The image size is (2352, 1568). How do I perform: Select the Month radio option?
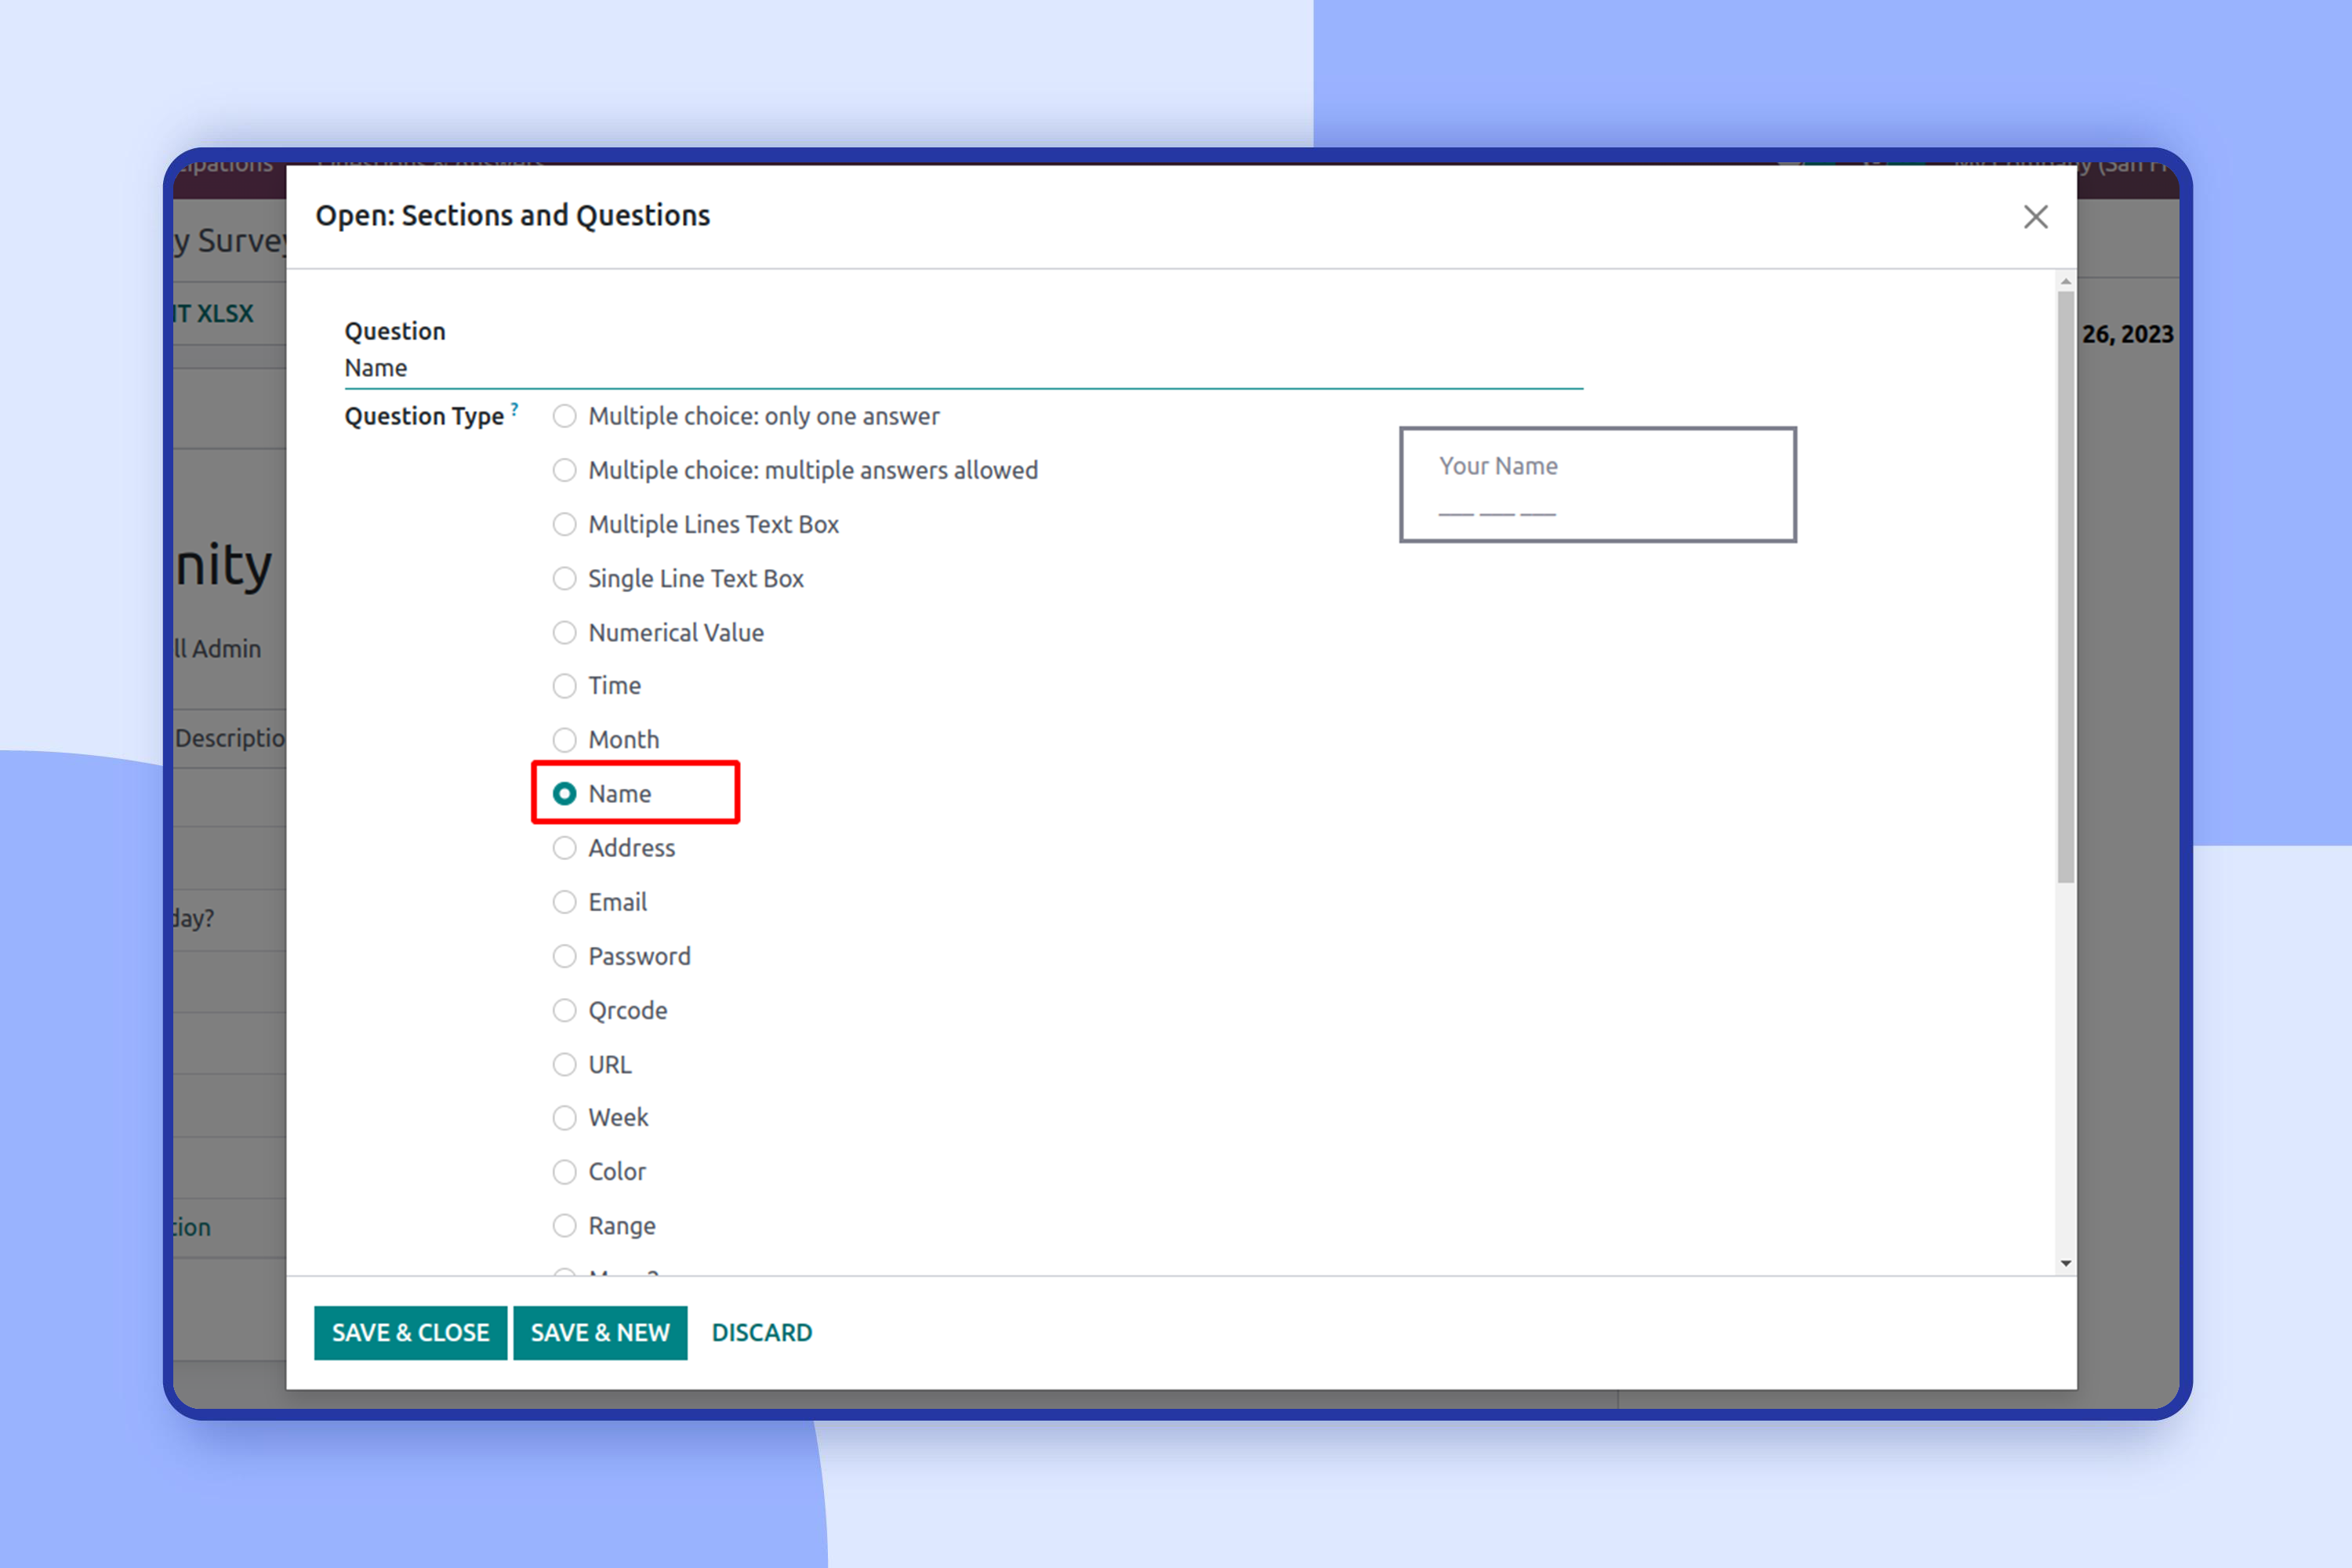point(565,740)
